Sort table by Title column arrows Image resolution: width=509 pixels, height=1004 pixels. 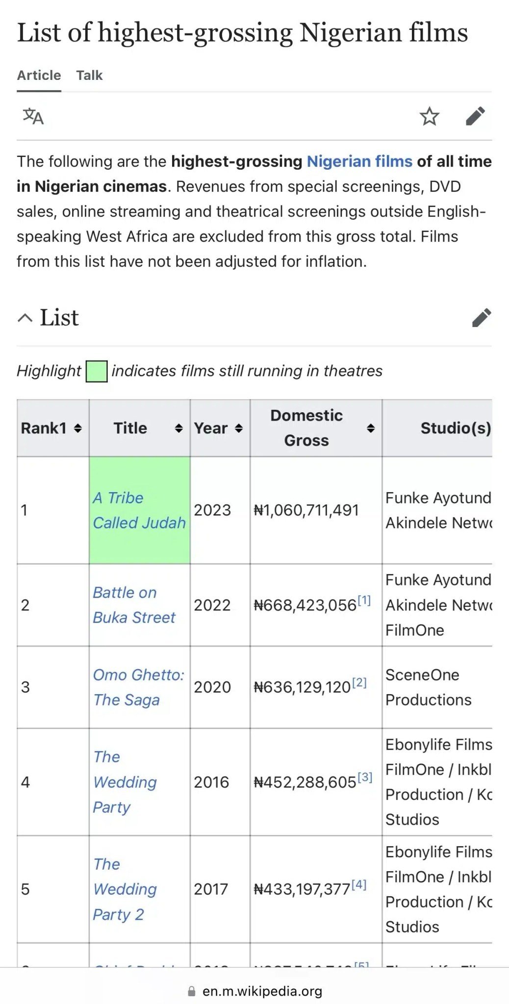pyautogui.click(x=179, y=428)
